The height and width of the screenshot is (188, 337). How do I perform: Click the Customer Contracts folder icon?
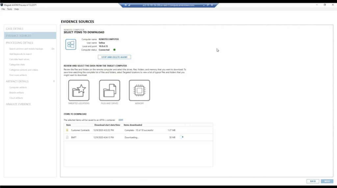point(67,130)
